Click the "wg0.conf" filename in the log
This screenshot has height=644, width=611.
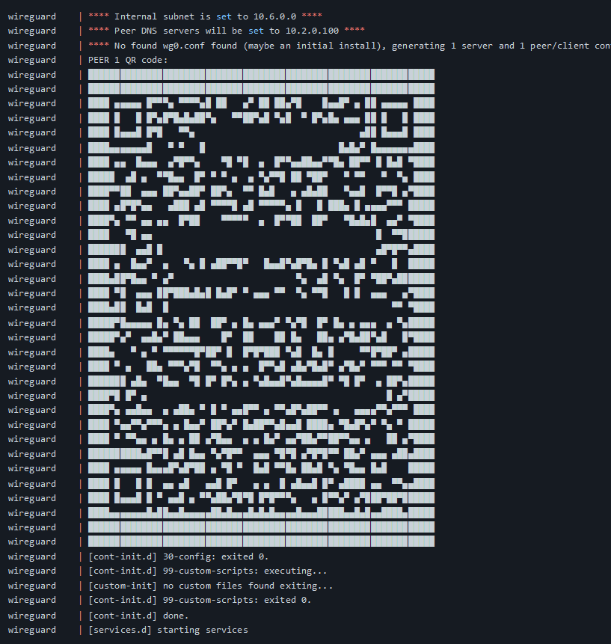coord(183,46)
